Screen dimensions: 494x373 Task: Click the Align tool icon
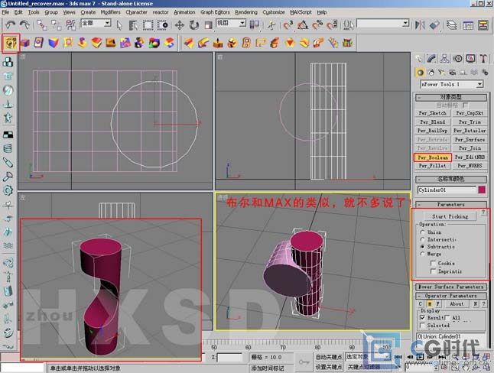click(434, 25)
